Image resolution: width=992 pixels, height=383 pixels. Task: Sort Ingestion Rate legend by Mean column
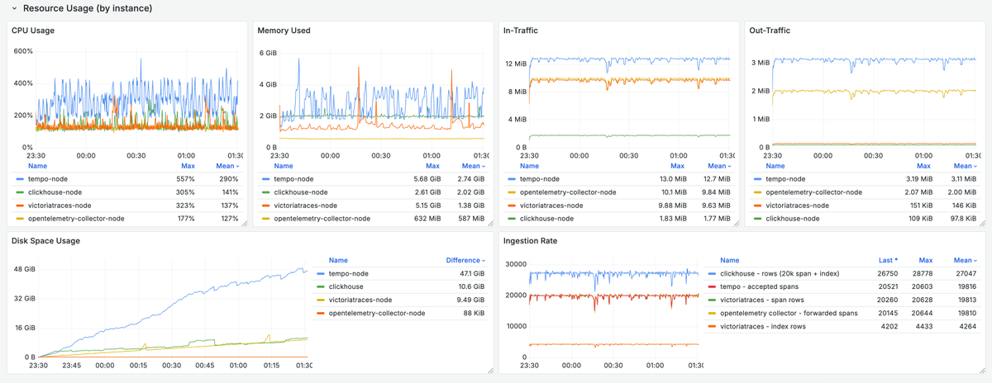pos(965,260)
